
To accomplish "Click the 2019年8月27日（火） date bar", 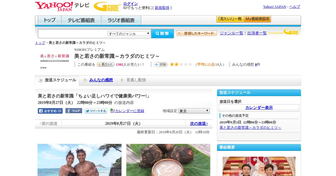I will [x=123, y=123].
